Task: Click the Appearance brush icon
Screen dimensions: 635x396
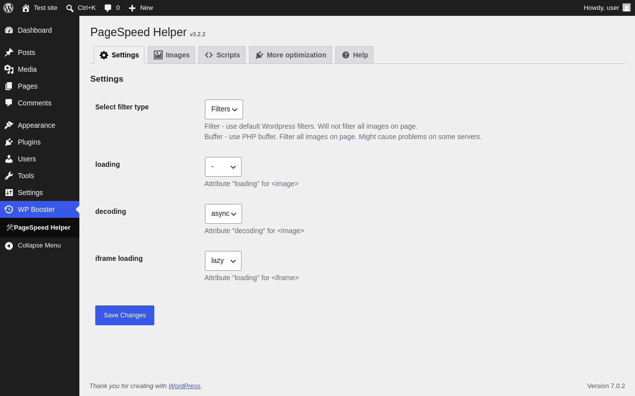Action: pyautogui.click(x=9, y=125)
